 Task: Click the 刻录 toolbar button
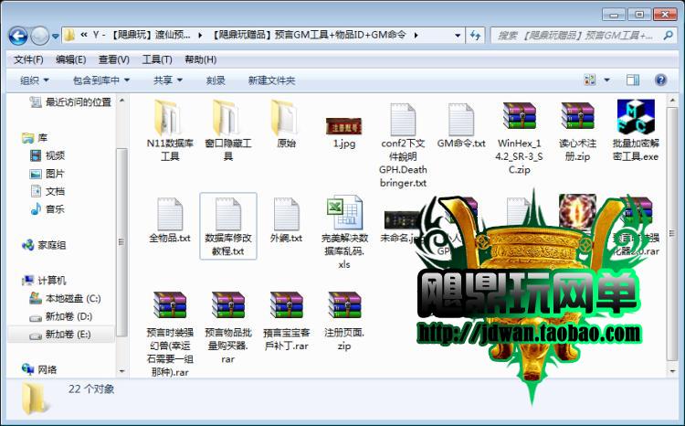[216, 80]
